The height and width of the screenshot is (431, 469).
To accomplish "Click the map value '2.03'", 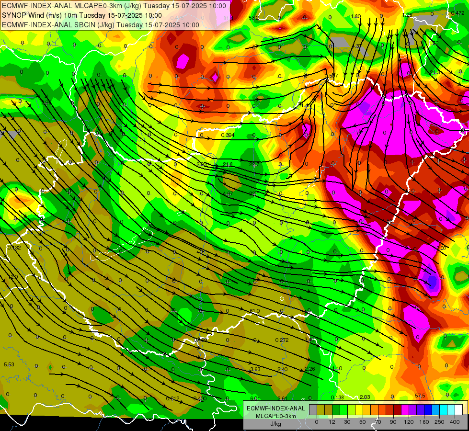I will coord(365,397).
